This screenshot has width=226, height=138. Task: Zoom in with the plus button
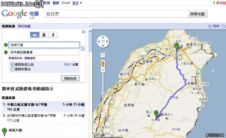click(x=103, y=70)
